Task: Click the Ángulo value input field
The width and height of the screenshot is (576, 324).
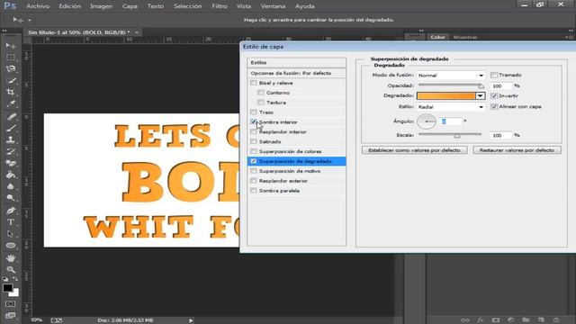Action: pos(451,121)
